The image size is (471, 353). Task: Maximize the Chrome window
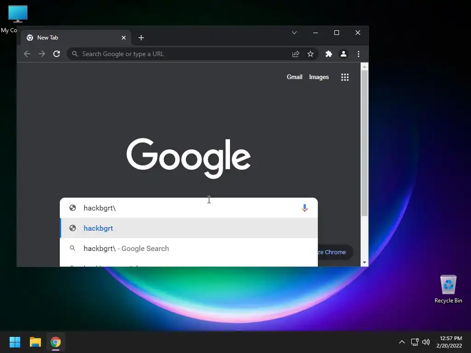tap(336, 33)
